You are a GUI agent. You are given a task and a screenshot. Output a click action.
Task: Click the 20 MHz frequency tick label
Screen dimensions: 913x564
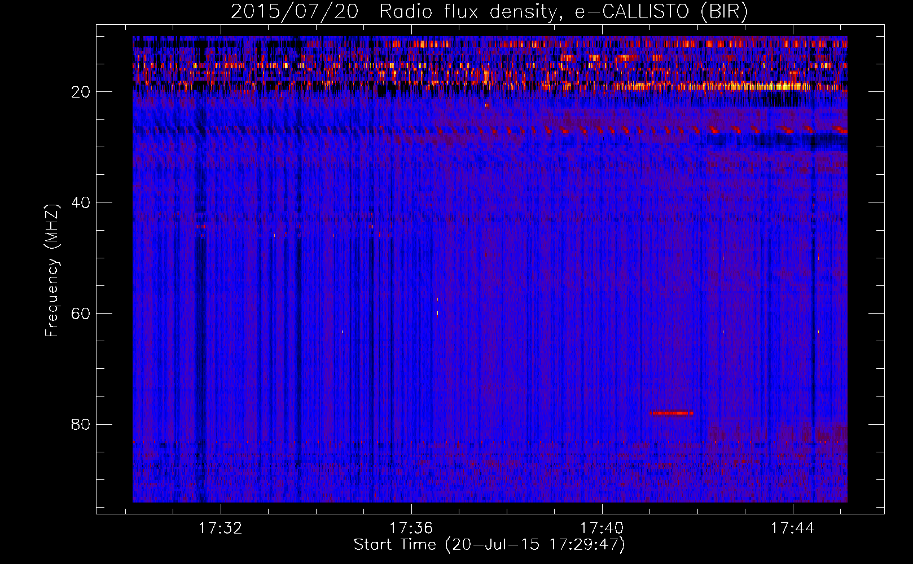pos(81,92)
